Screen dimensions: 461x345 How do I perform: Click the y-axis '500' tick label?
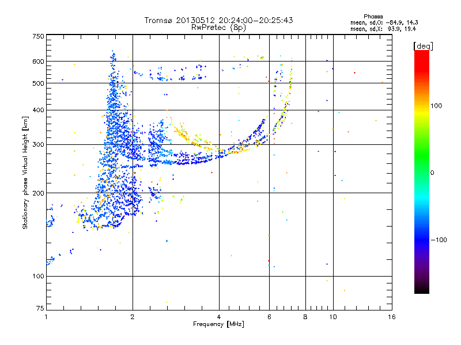(x=38, y=83)
